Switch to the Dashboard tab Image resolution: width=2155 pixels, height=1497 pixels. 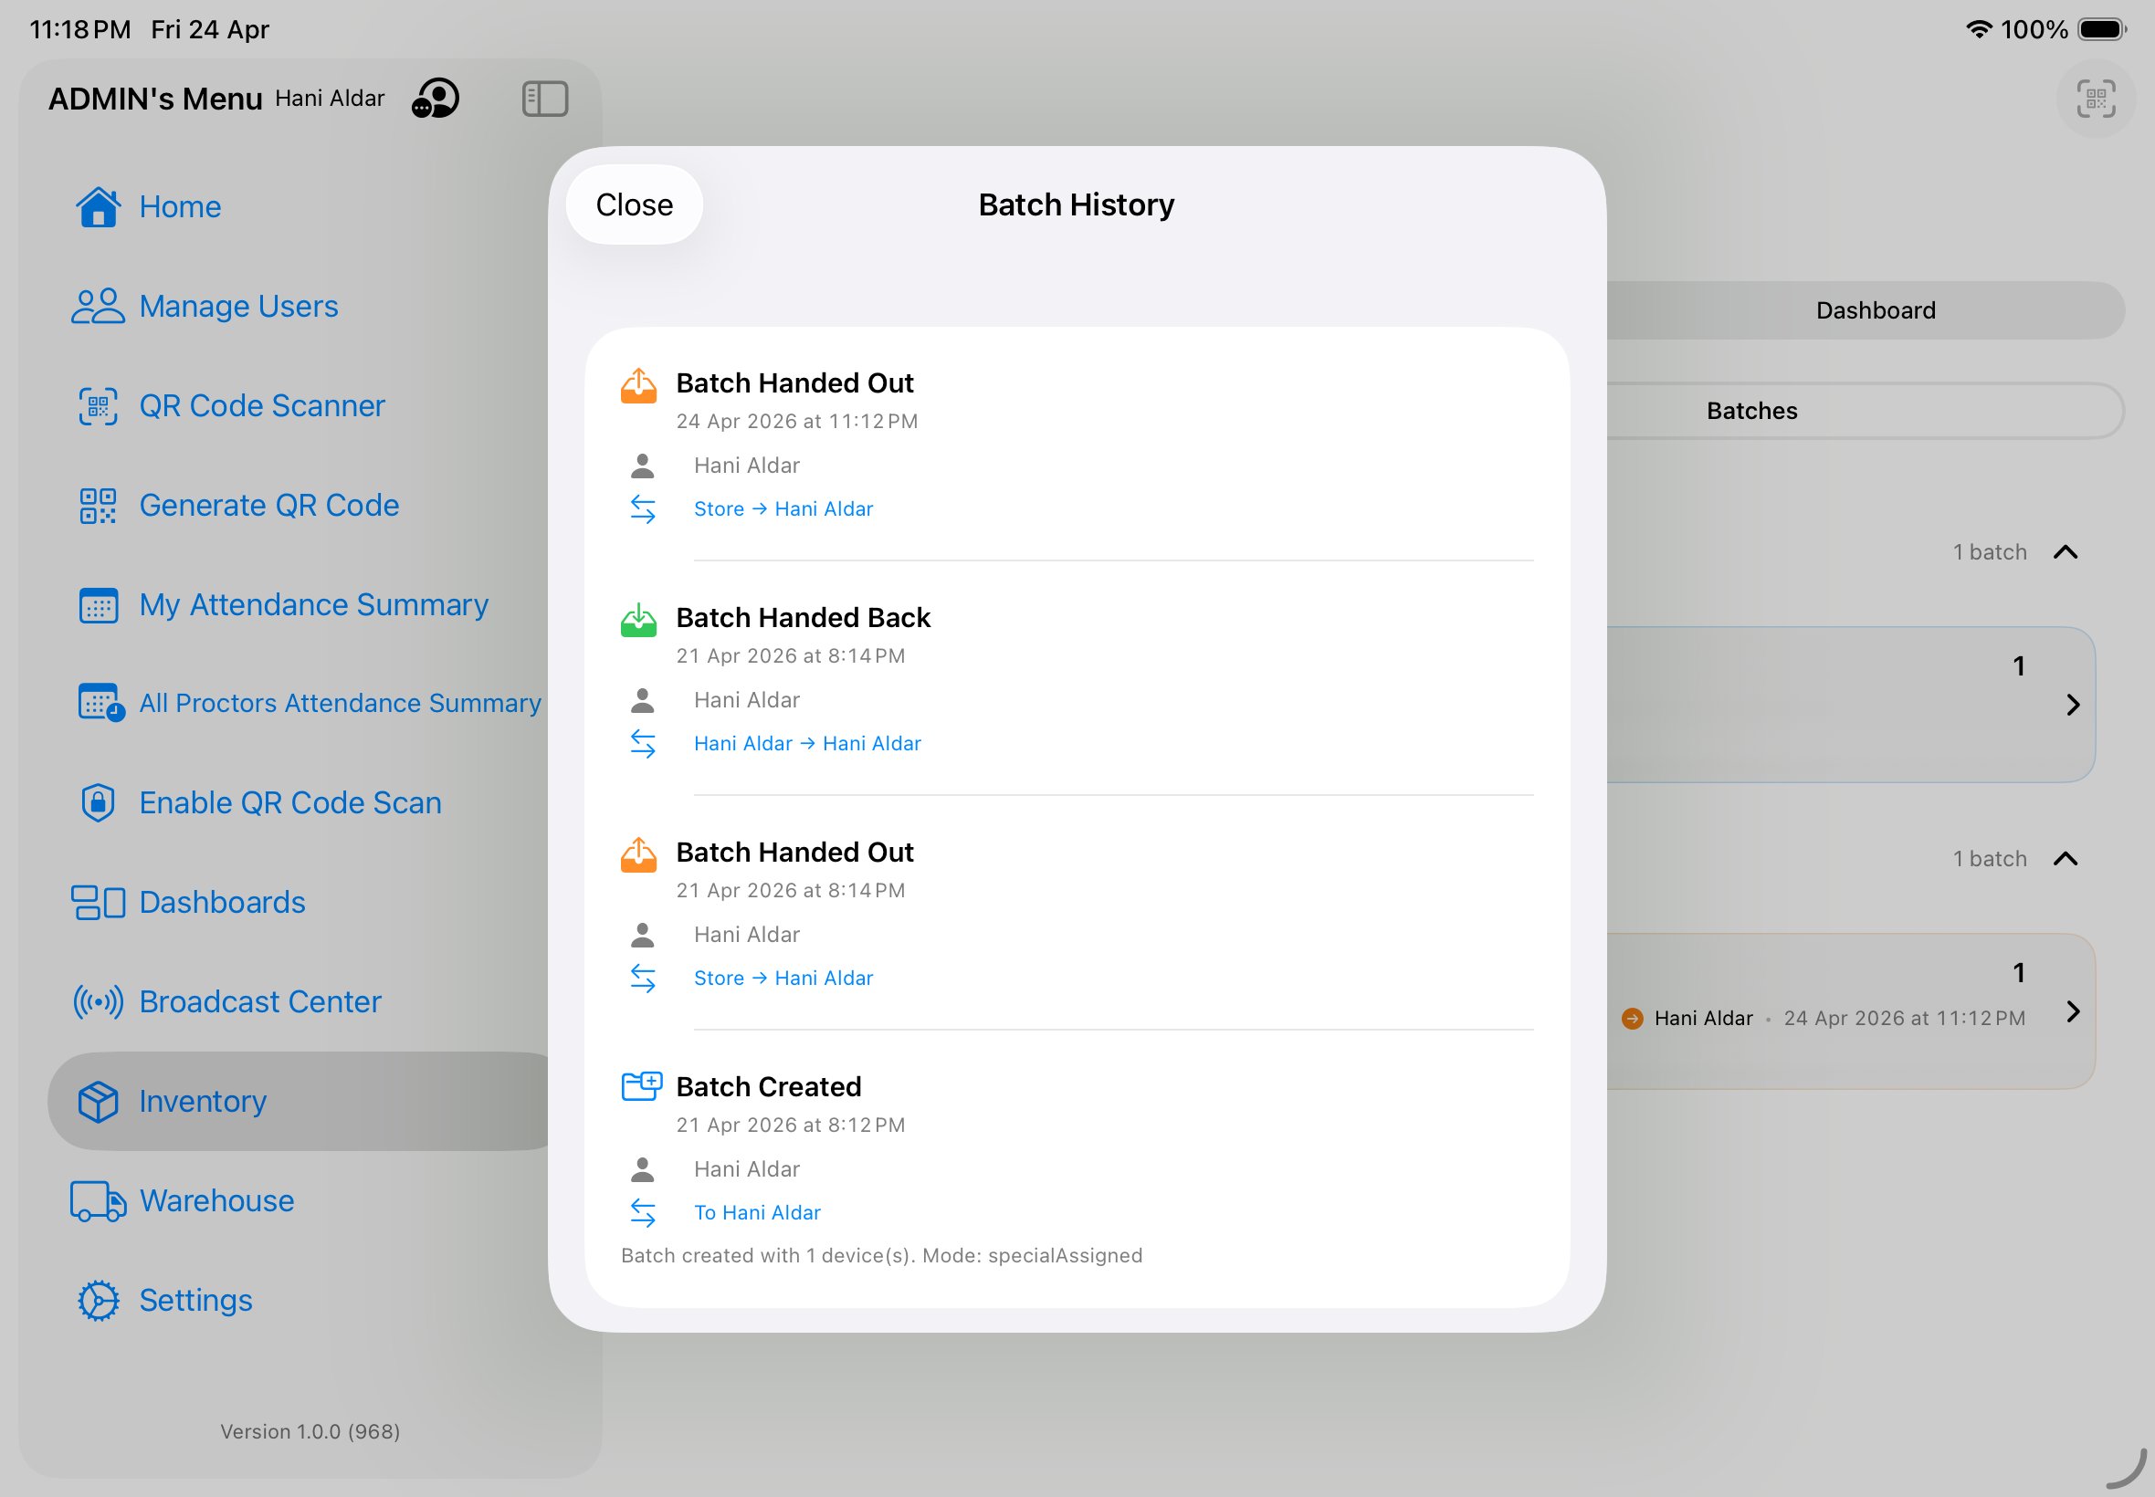[x=1875, y=310]
